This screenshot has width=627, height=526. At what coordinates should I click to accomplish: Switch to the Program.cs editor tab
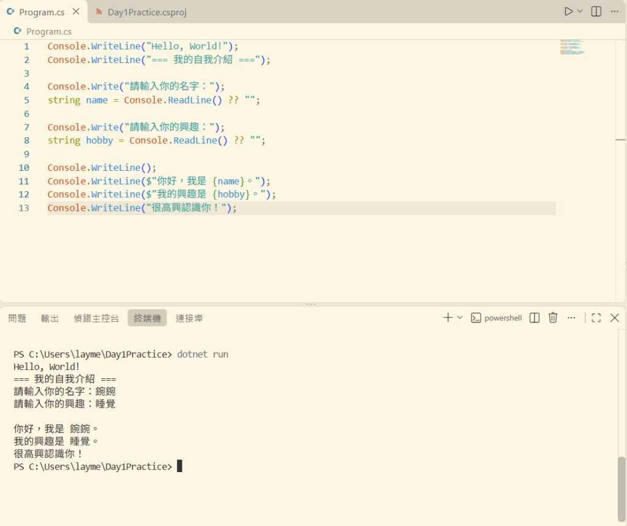pyautogui.click(x=44, y=12)
